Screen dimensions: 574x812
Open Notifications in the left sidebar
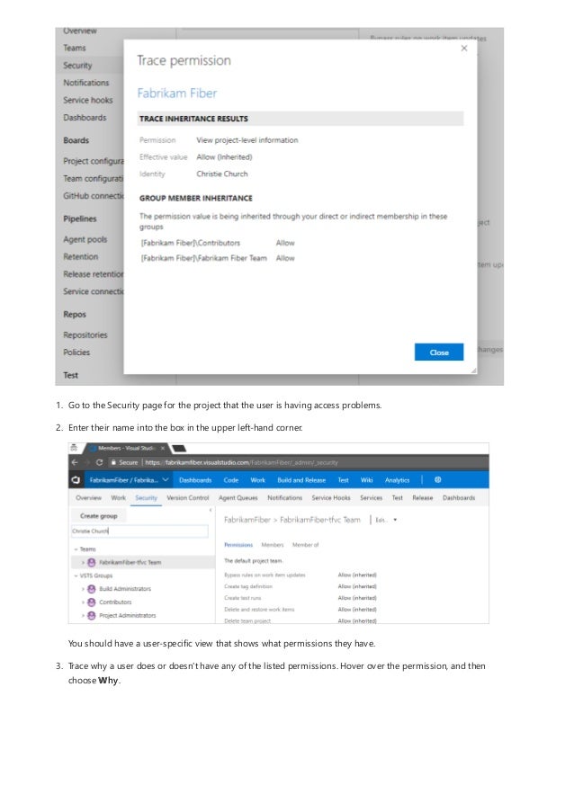coord(86,83)
